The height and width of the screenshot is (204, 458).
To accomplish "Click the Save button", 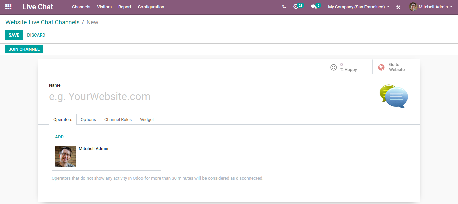I will point(14,35).
